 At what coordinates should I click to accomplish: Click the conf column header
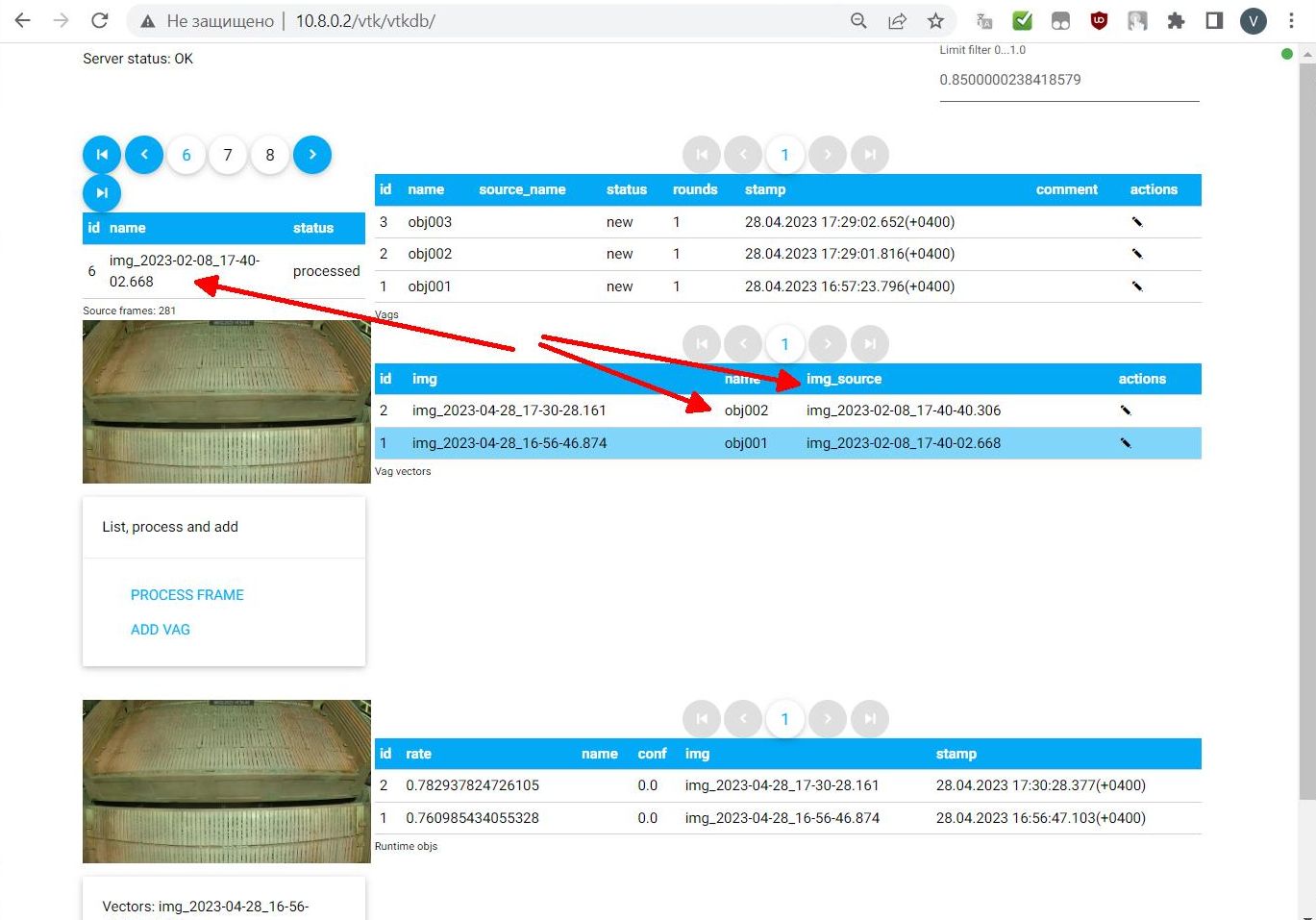pyautogui.click(x=652, y=754)
